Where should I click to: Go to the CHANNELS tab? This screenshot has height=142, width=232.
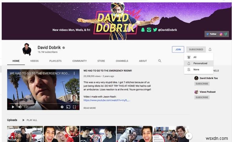[122, 61]
